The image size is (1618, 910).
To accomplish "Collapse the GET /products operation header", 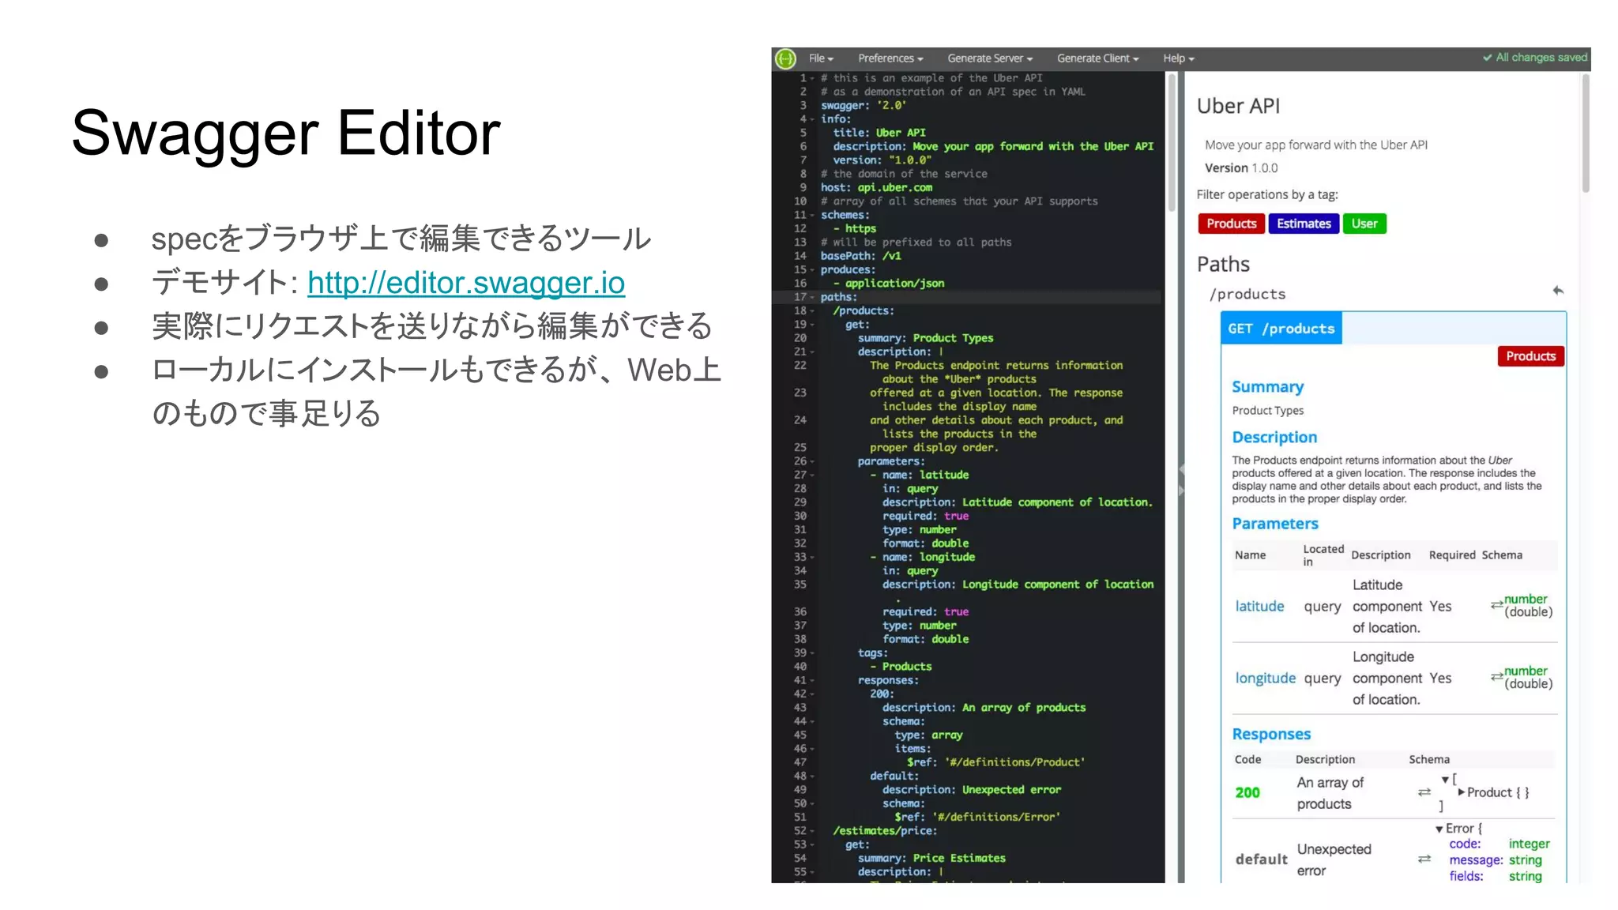I will tap(1281, 329).
